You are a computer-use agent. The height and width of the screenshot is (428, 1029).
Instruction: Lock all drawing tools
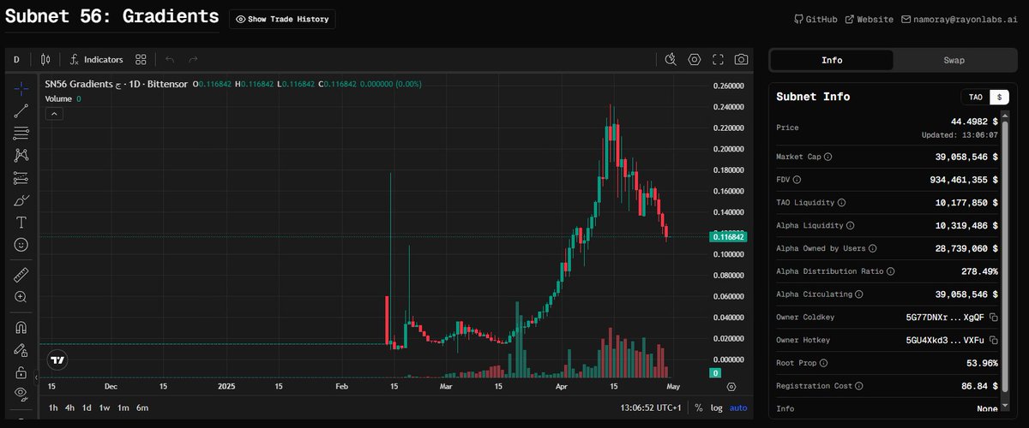coord(21,372)
